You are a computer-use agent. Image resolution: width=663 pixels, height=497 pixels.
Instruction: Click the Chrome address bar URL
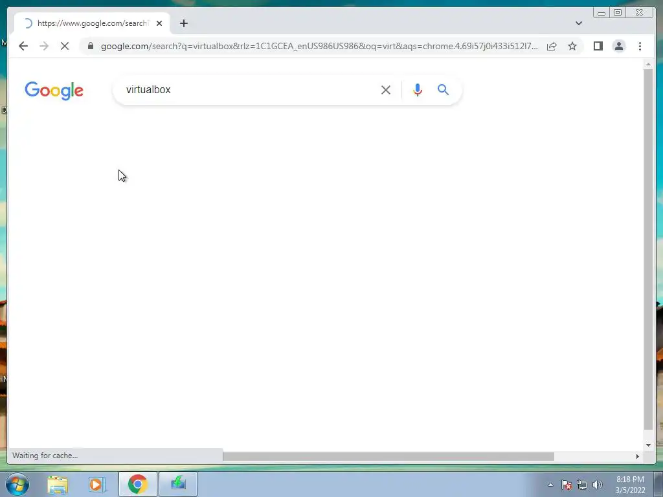(319, 46)
